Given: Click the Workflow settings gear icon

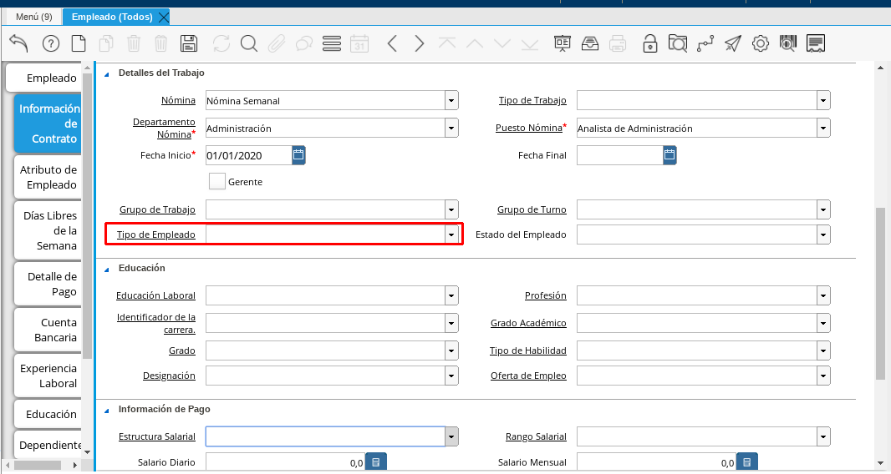Looking at the screenshot, I should point(760,43).
